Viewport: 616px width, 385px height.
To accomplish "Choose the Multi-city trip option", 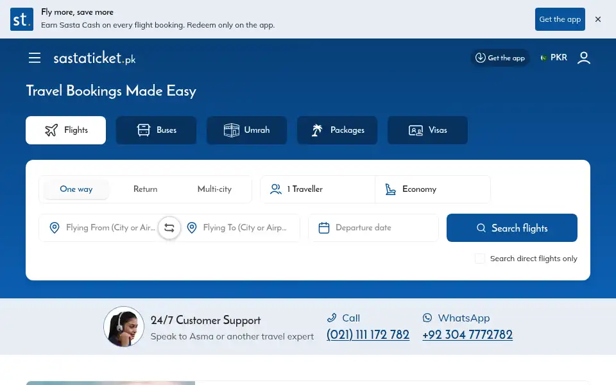I will pyautogui.click(x=214, y=189).
